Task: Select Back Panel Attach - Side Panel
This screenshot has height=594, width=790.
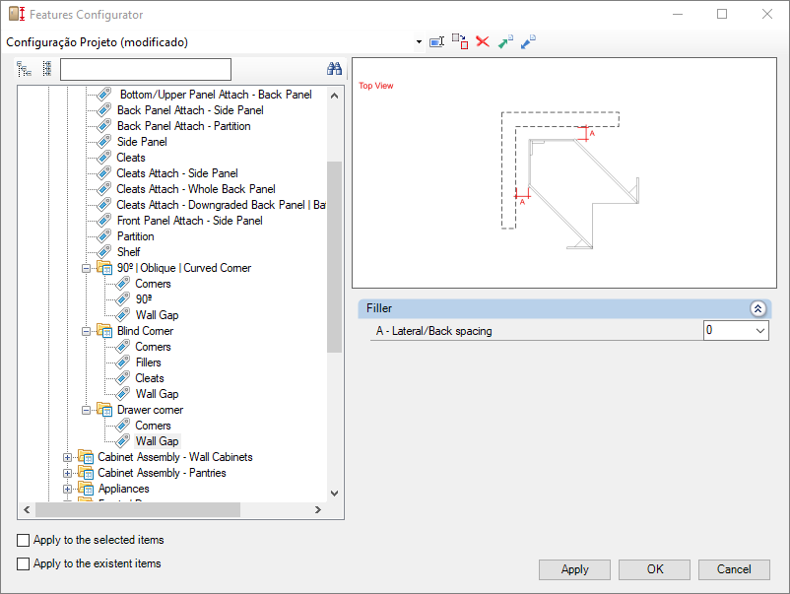Action: [190, 110]
